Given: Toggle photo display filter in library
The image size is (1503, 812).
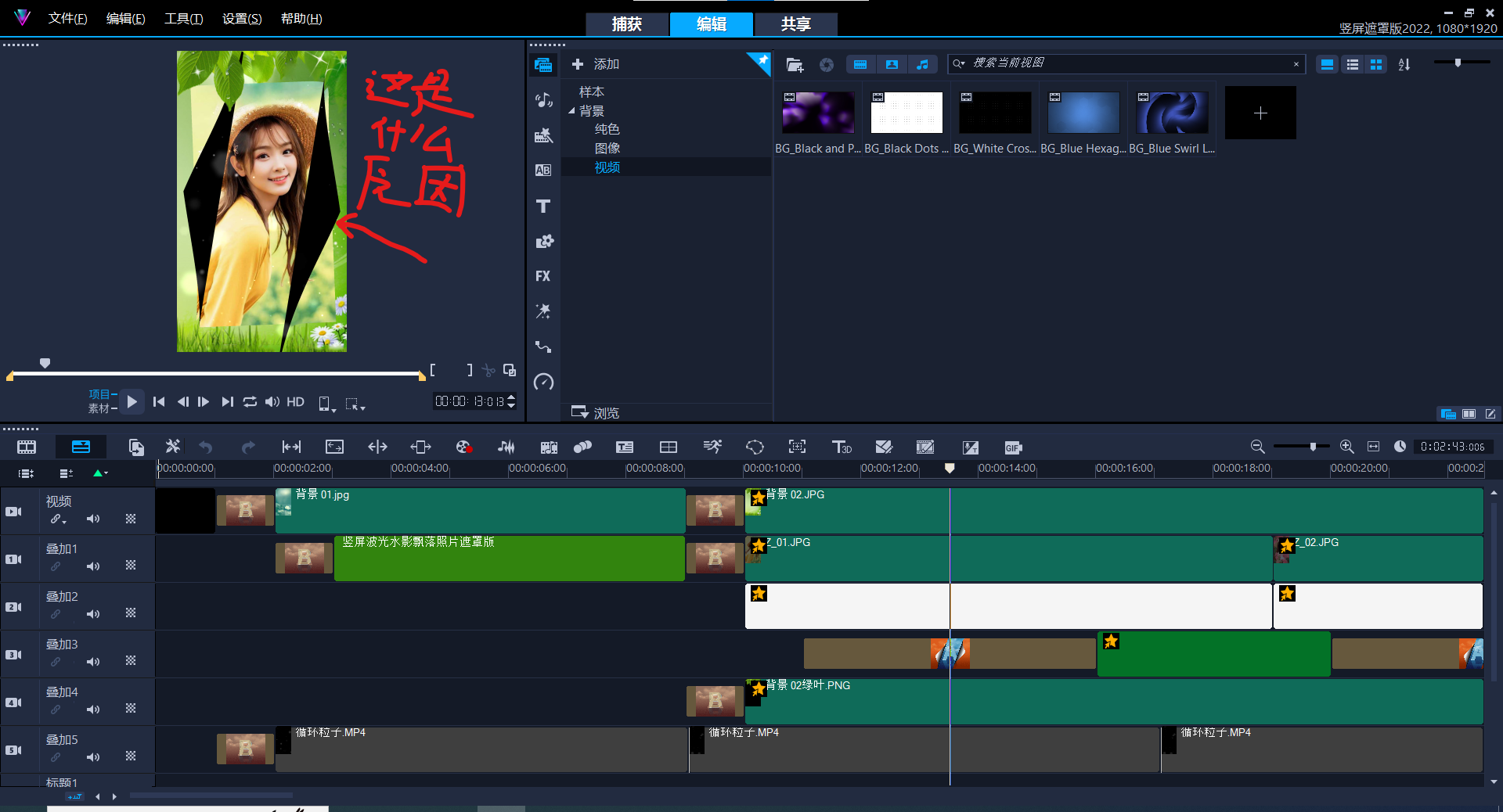Looking at the screenshot, I should click(892, 64).
